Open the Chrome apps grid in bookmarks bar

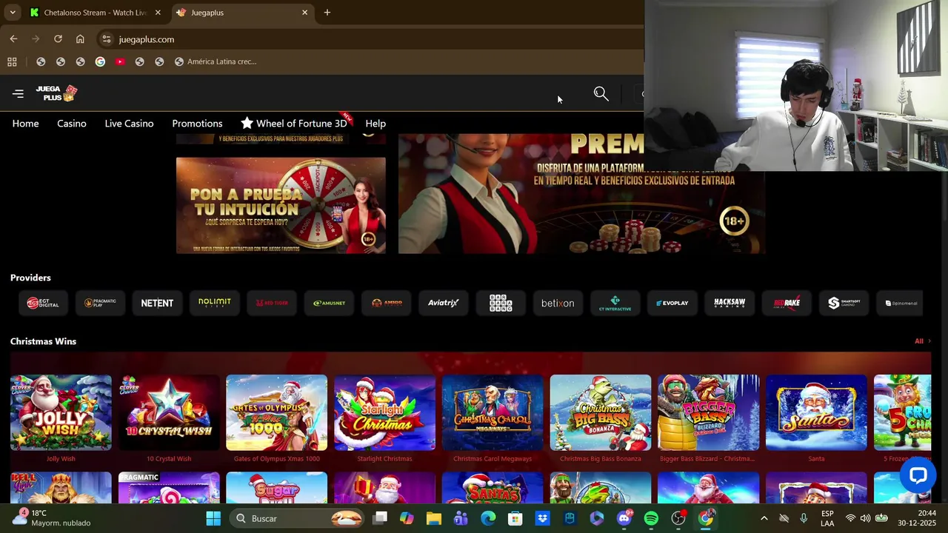point(12,61)
